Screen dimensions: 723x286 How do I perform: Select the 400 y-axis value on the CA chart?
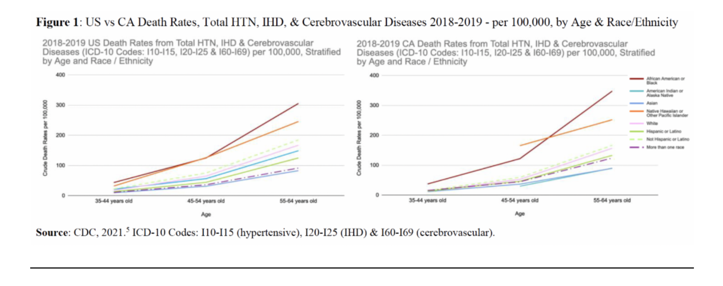[x=374, y=75]
